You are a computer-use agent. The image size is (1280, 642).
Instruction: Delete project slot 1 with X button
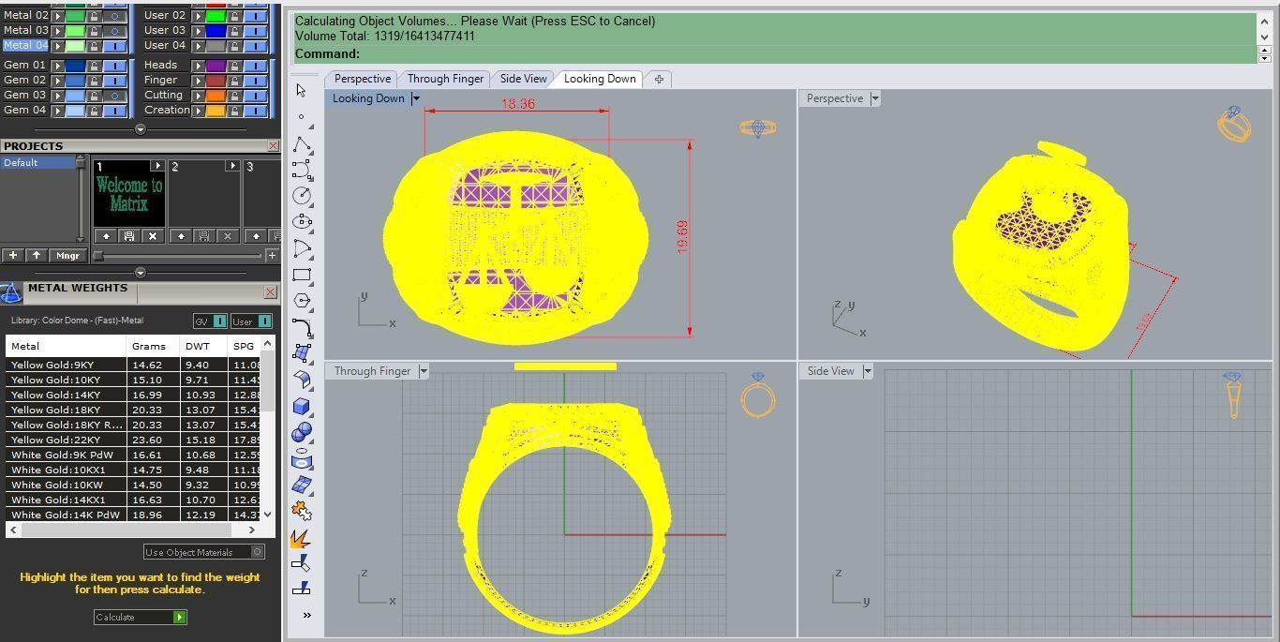pos(152,236)
